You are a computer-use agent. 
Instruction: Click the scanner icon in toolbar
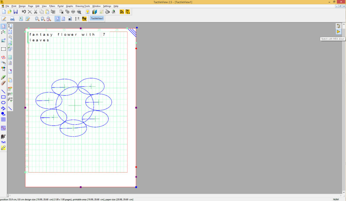(x=107, y=12)
